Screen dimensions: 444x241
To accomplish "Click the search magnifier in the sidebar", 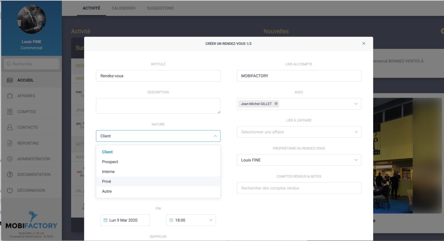I will [8, 64].
